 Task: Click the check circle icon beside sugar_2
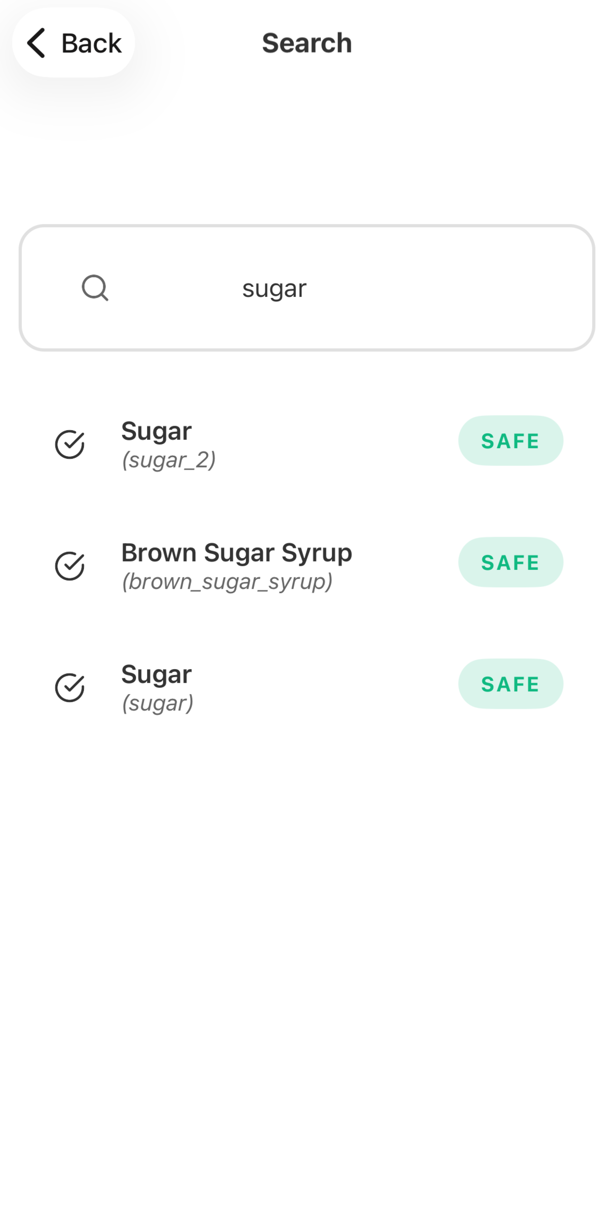coord(70,445)
